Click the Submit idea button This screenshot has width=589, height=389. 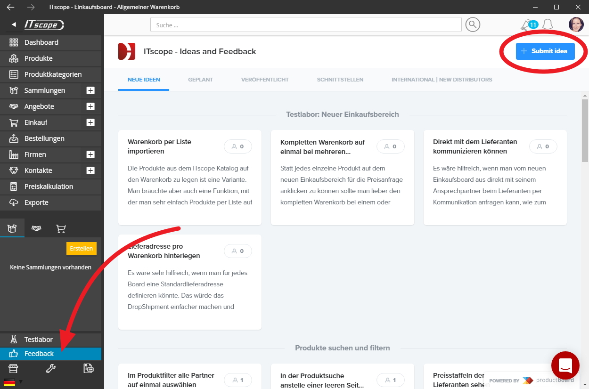point(545,51)
